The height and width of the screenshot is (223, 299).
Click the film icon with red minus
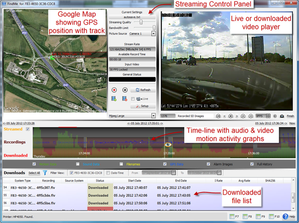click(x=124, y=99)
